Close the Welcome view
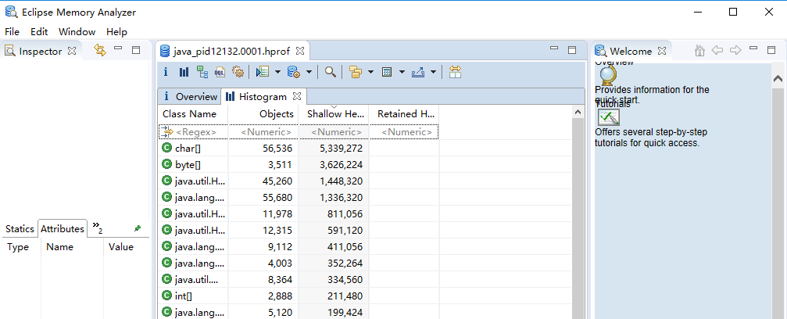 point(661,50)
